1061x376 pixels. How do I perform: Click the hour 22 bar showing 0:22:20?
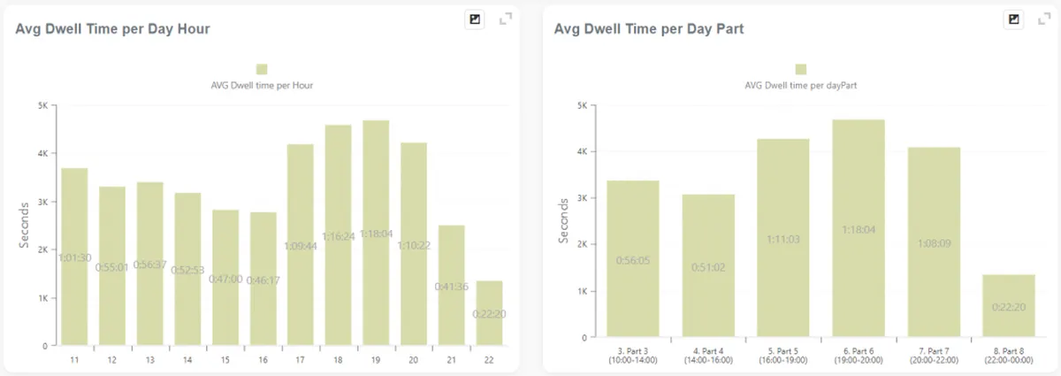(x=489, y=313)
